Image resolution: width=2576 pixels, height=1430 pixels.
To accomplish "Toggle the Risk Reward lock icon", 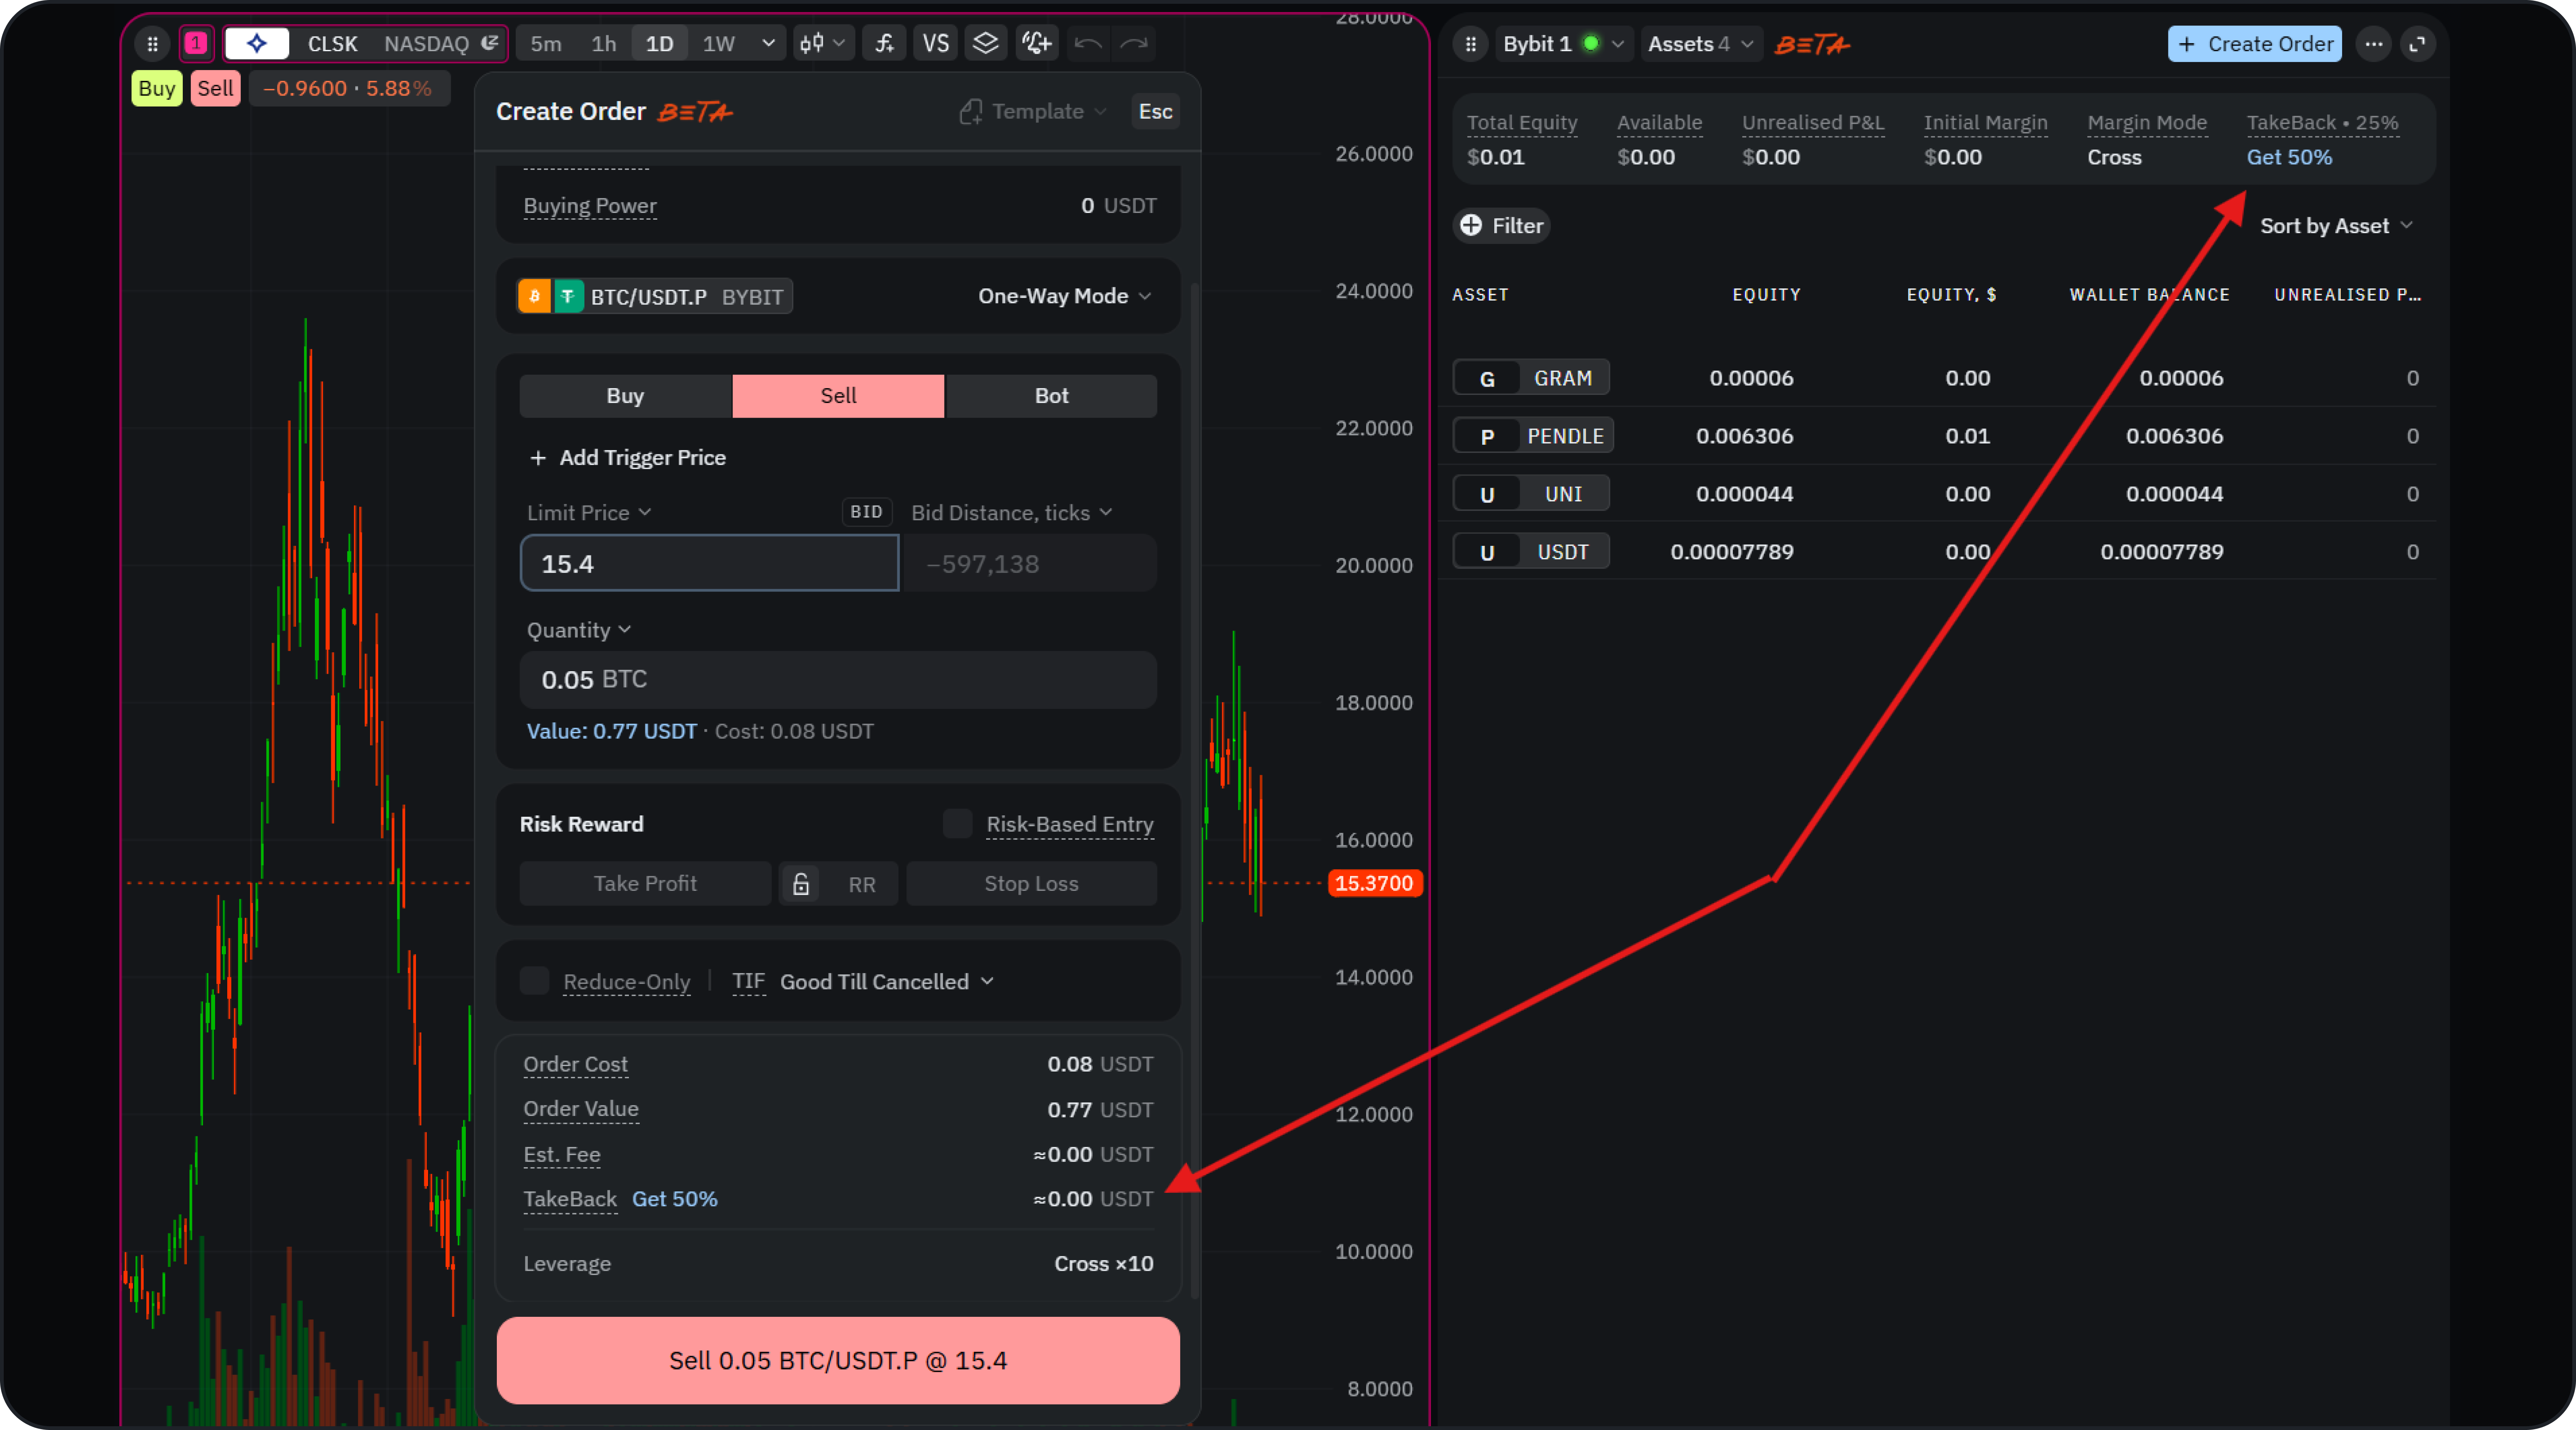I will click(801, 884).
